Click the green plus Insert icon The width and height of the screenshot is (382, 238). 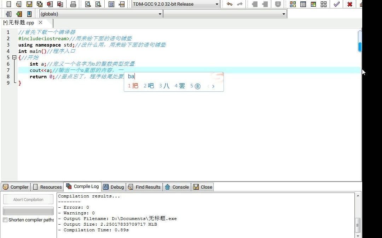coord(18,13)
